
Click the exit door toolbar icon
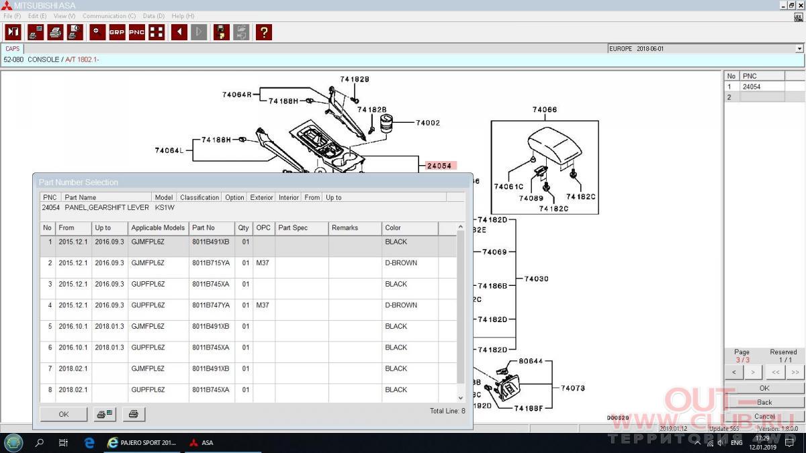point(13,32)
